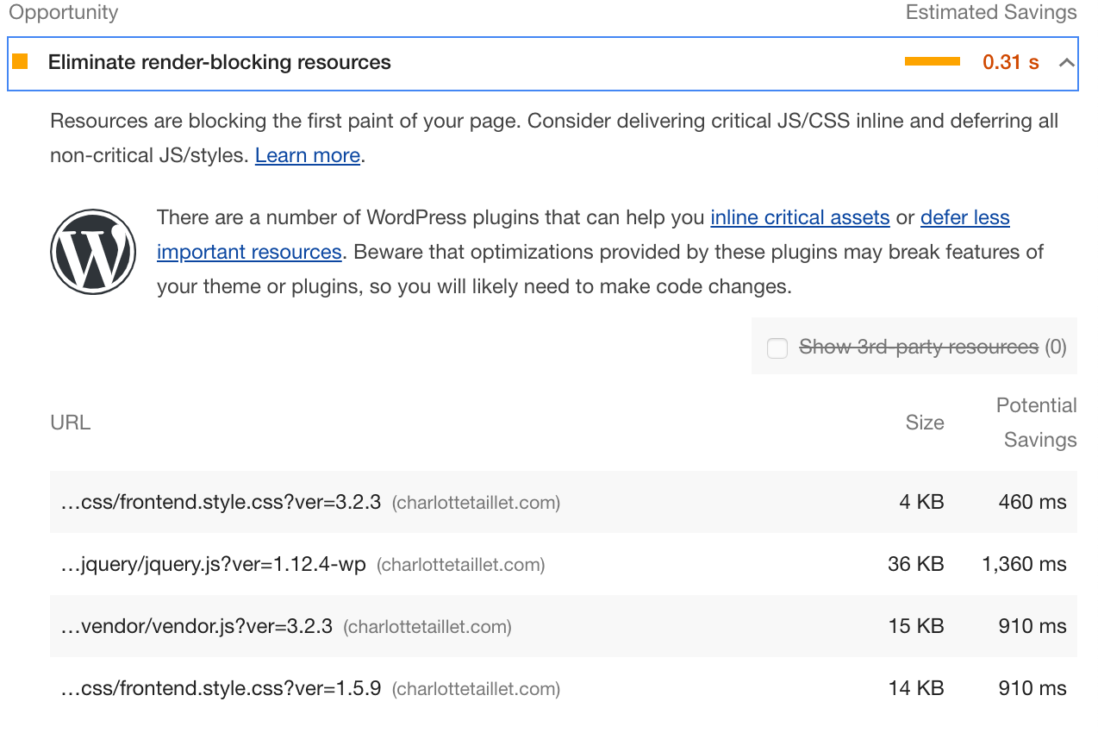
Task: Click the orange square audit severity icon
Action: point(20,62)
